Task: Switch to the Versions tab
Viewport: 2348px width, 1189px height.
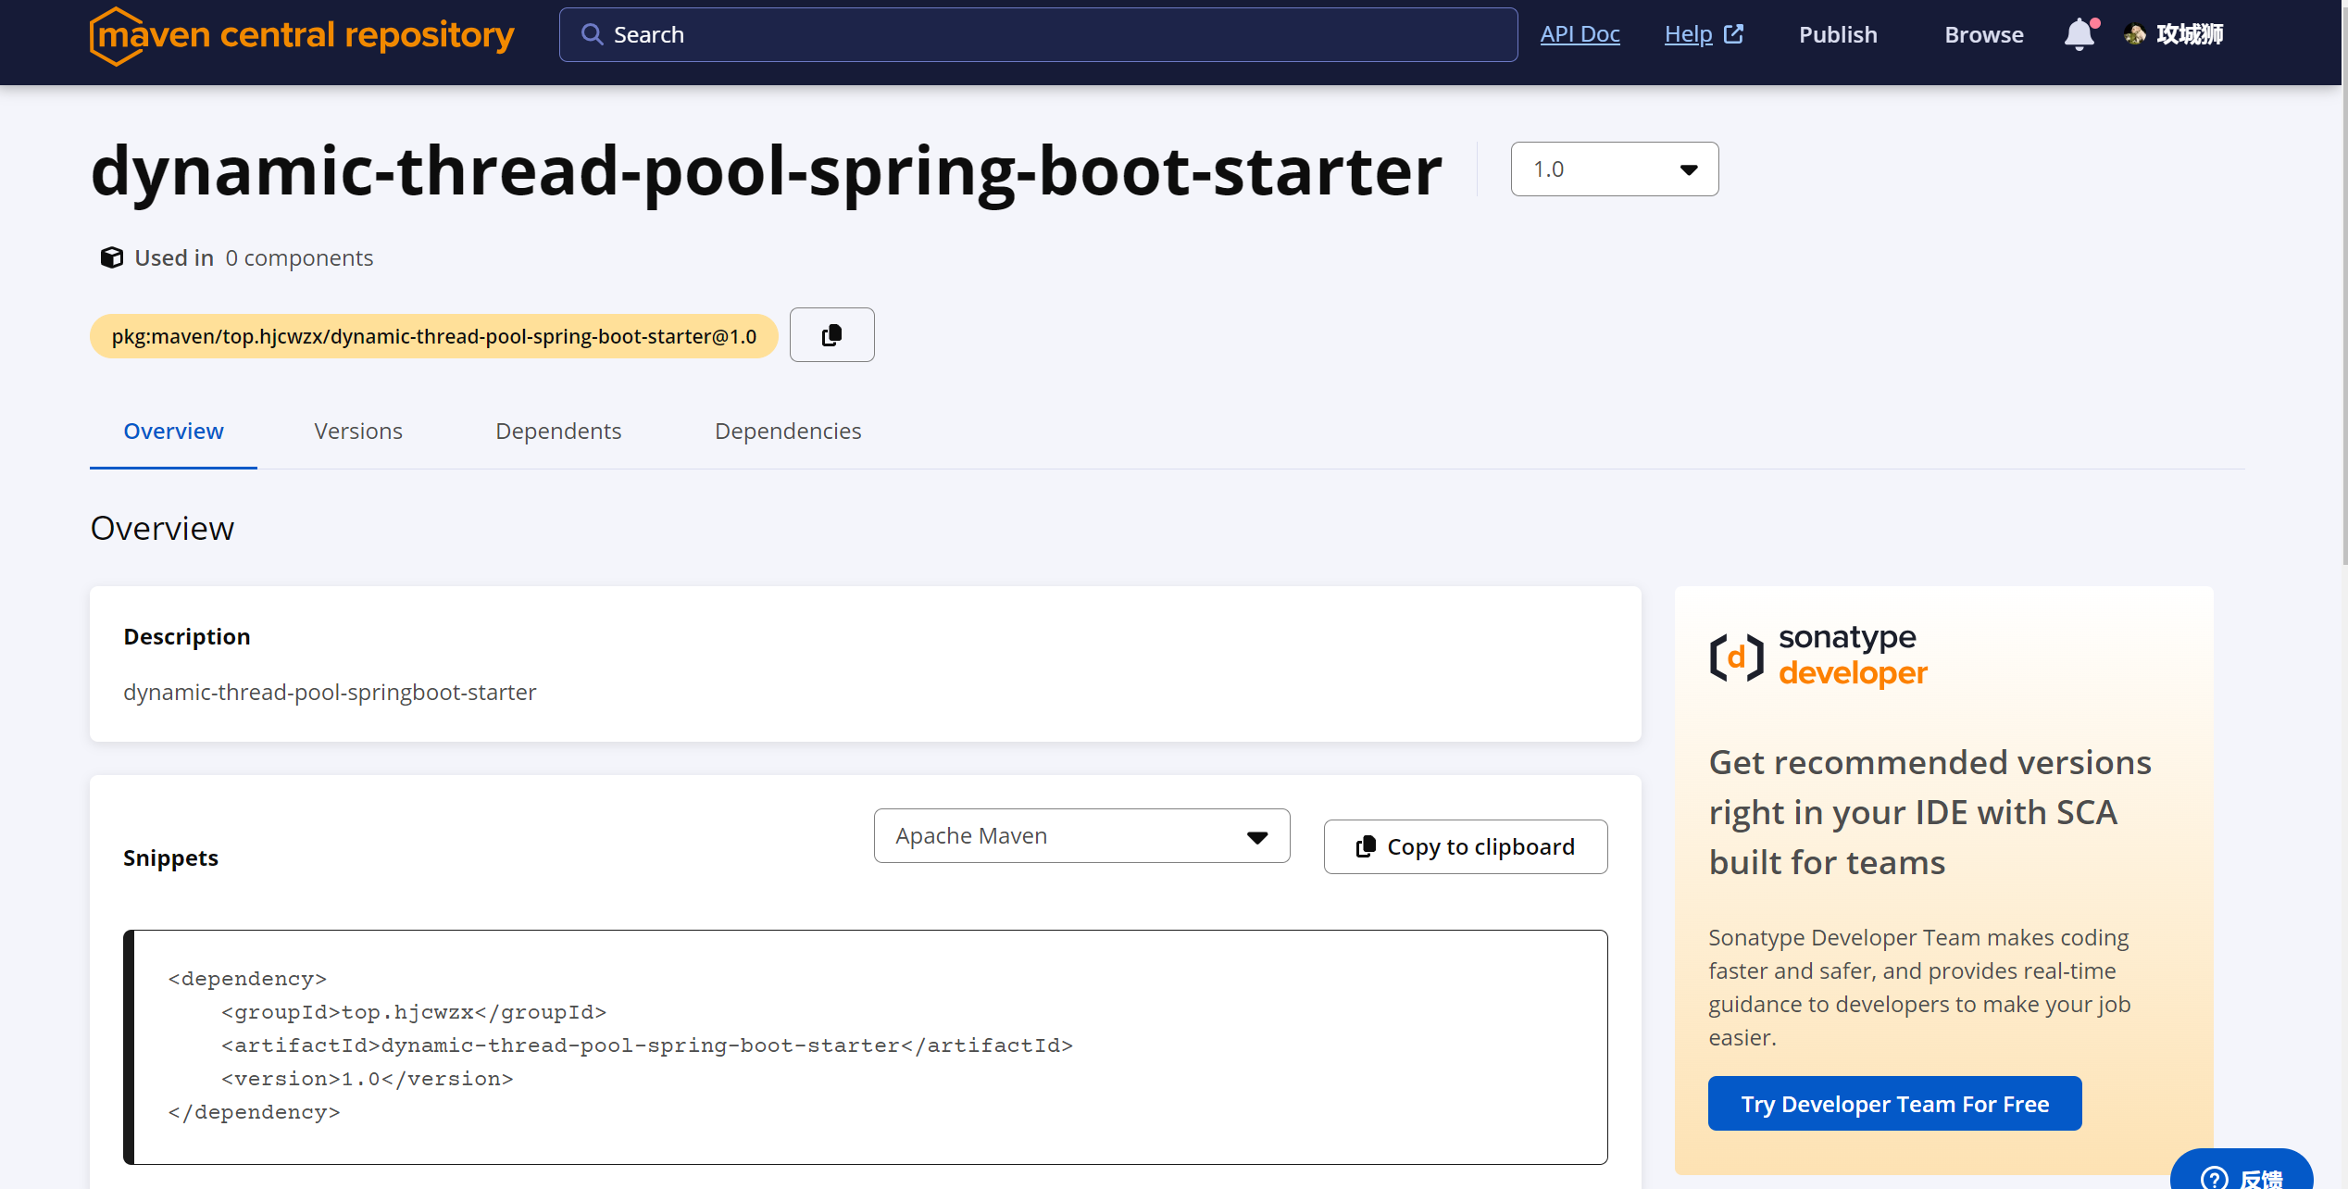Action: point(358,432)
